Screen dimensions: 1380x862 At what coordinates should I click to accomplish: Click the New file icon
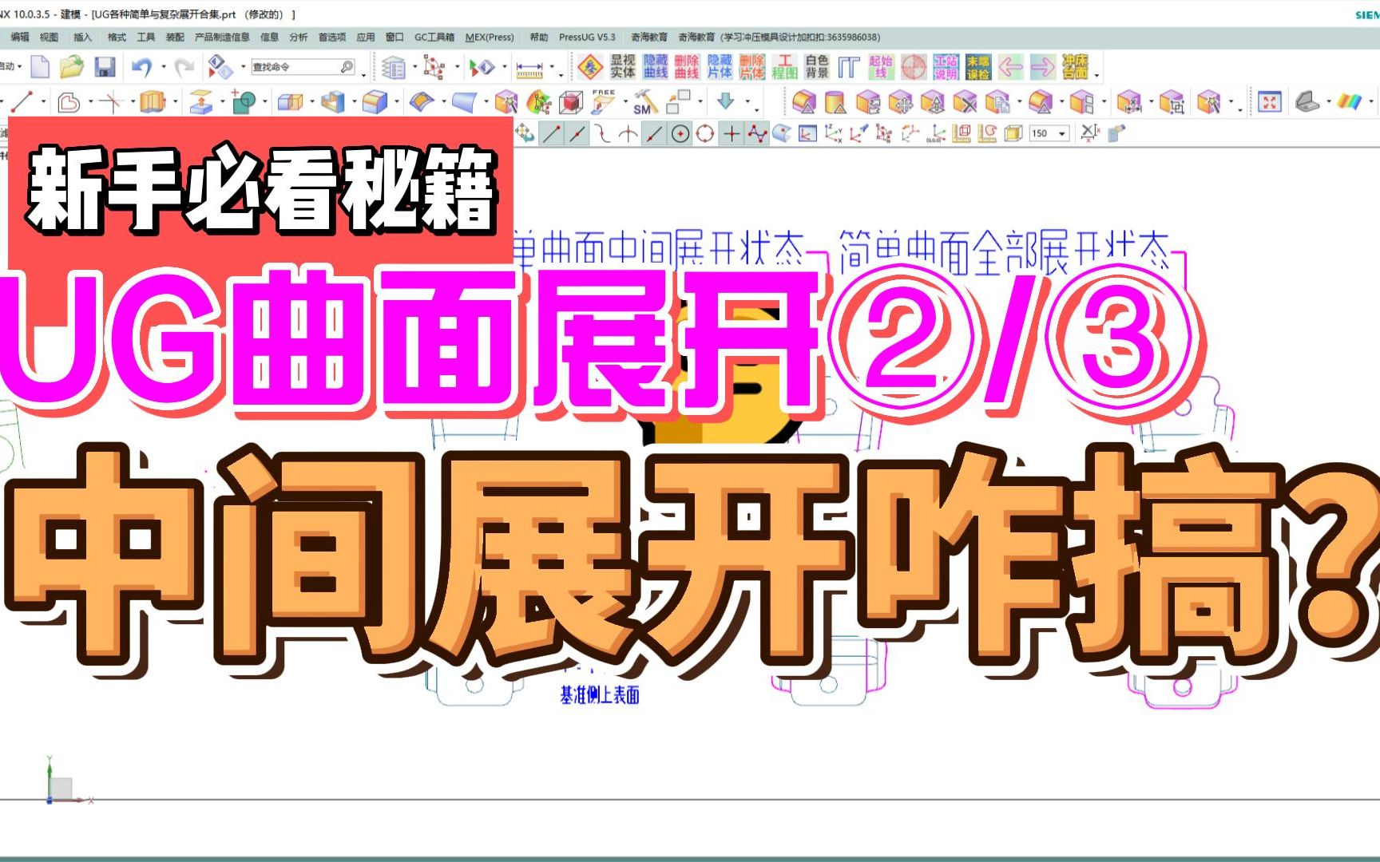pyautogui.click(x=40, y=67)
